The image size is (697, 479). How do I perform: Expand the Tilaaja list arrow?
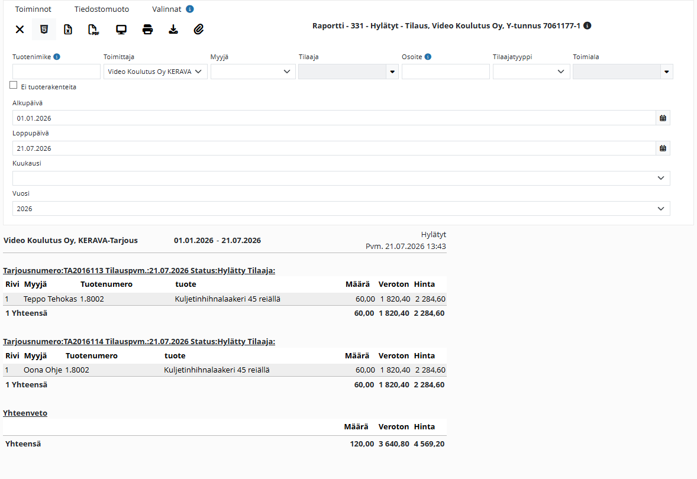pyautogui.click(x=392, y=72)
